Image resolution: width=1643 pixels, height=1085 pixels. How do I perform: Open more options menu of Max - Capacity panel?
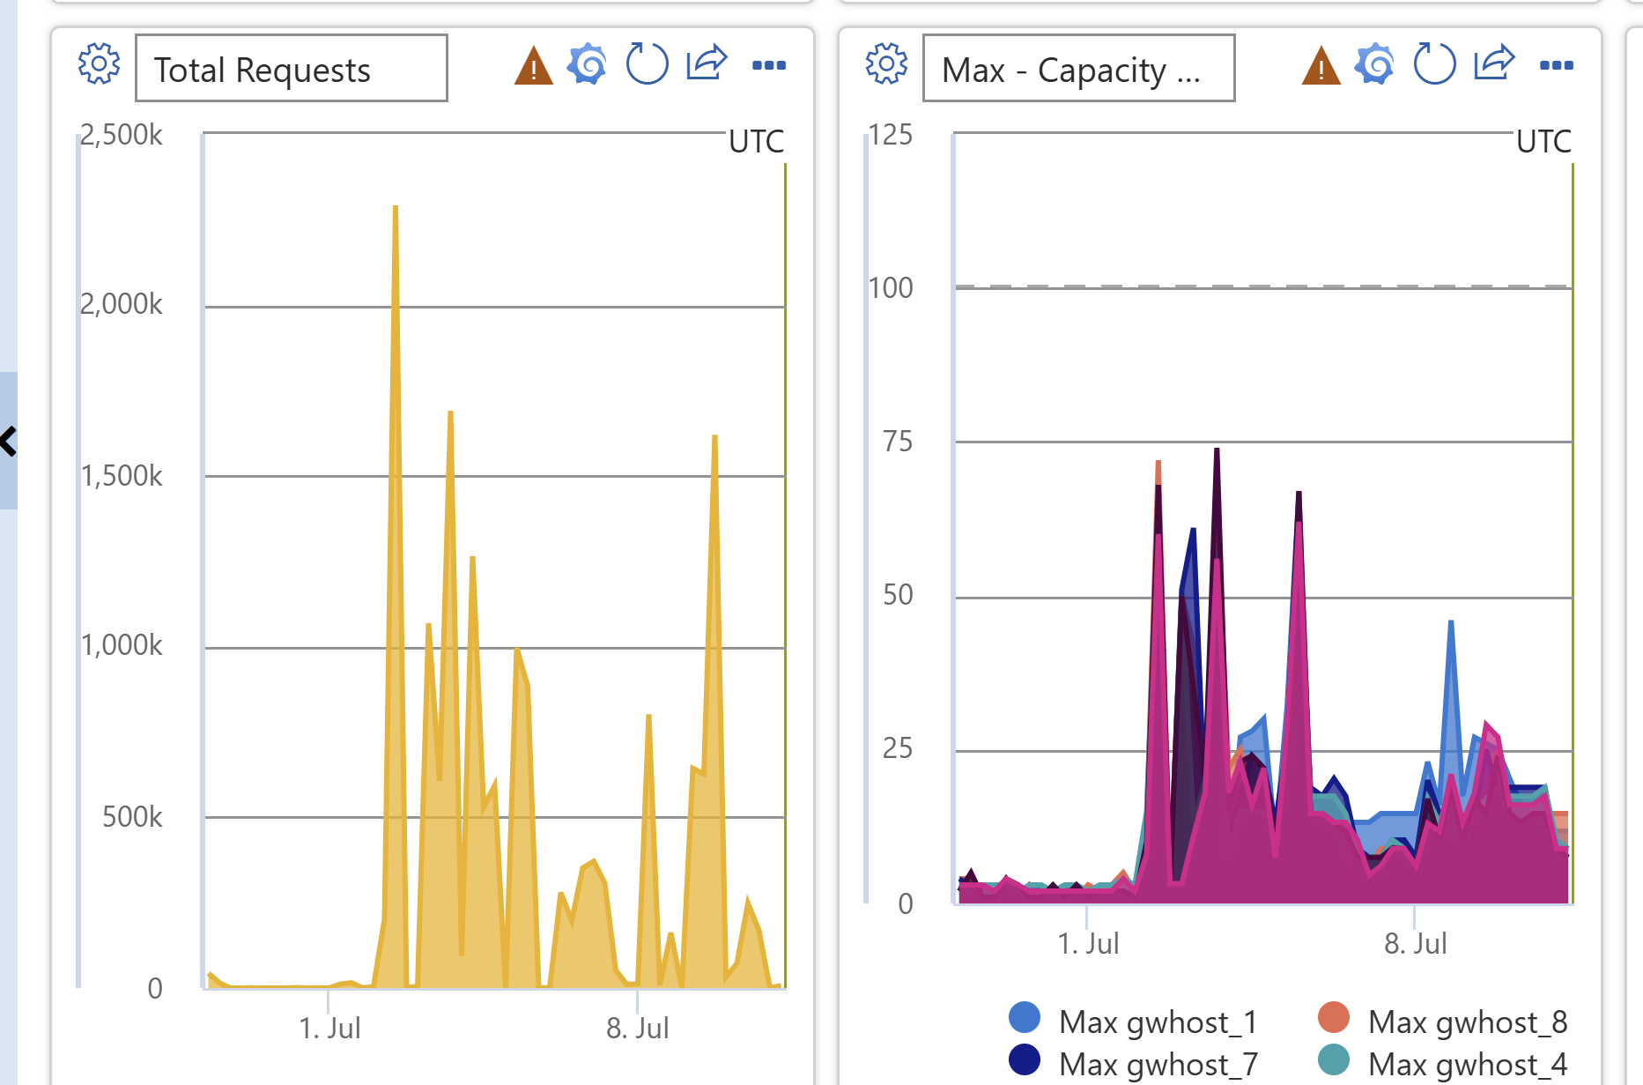click(1557, 65)
